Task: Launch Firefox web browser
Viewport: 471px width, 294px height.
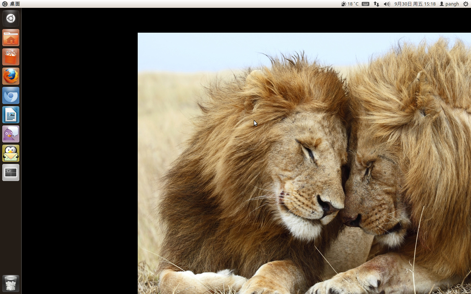Action: click(x=11, y=76)
